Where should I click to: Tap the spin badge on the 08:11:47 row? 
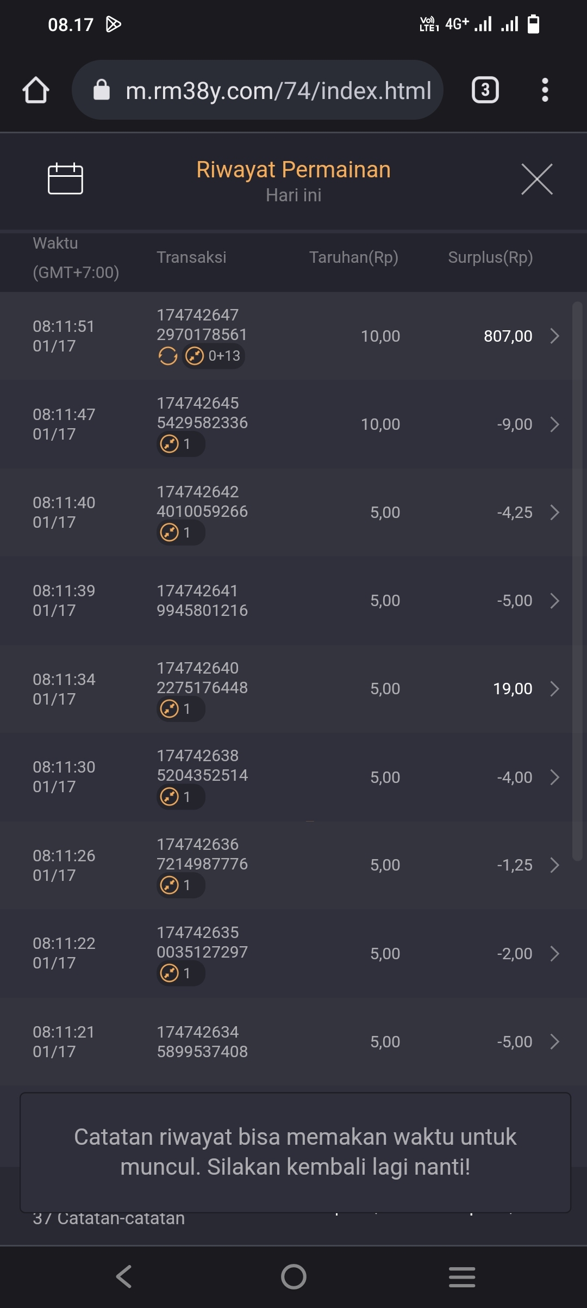pyautogui.click(x=180, y=445)
